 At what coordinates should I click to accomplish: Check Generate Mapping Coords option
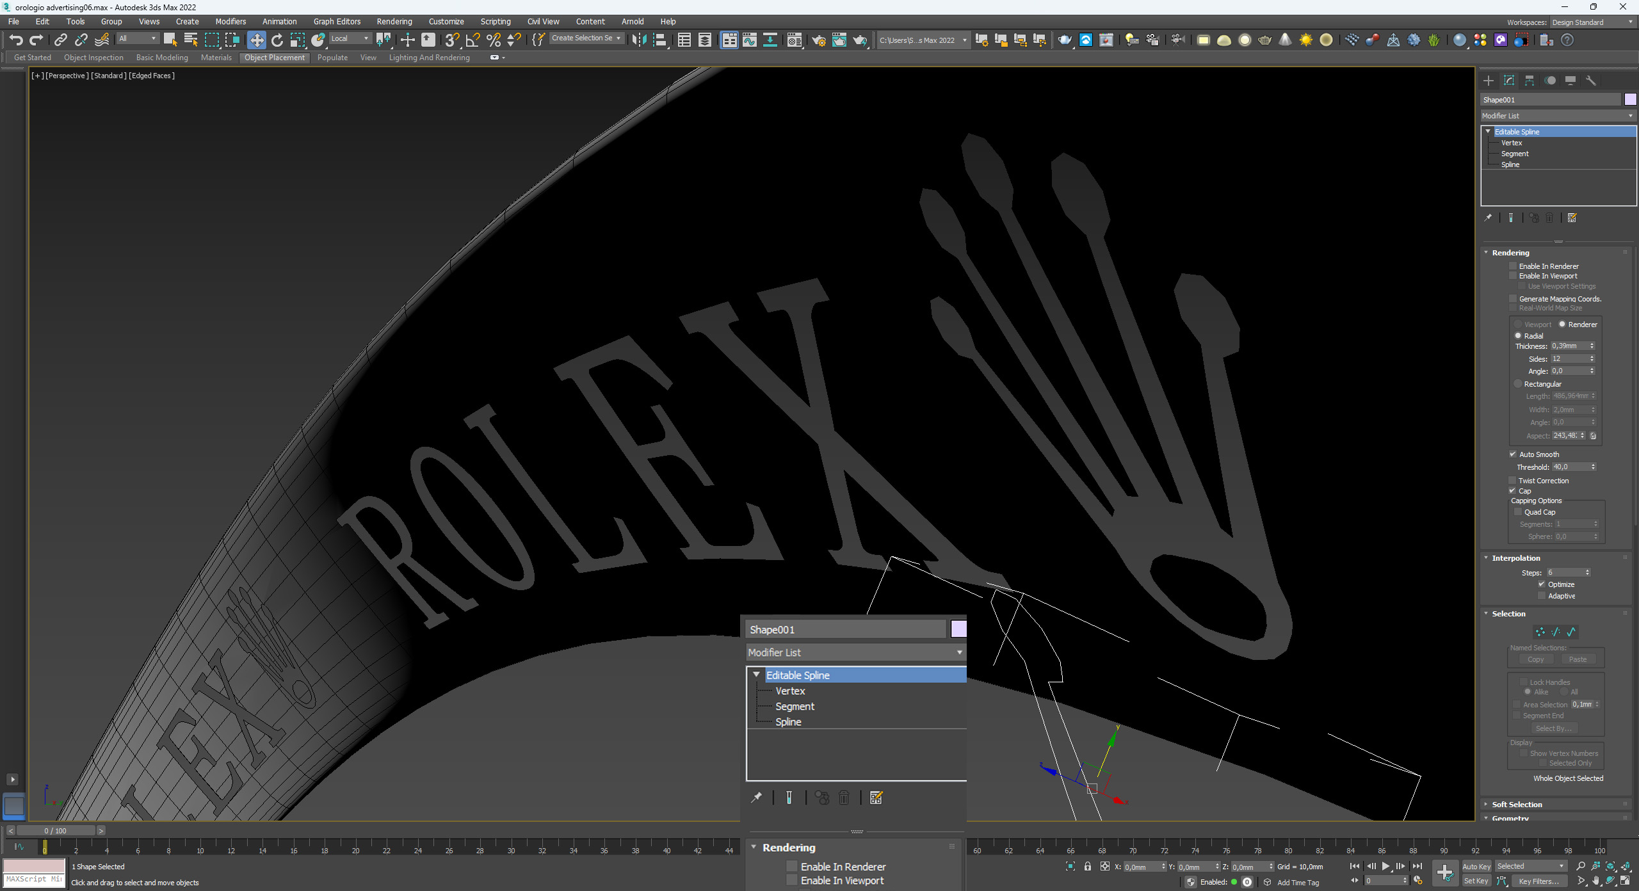click(x=1513, y=299)
